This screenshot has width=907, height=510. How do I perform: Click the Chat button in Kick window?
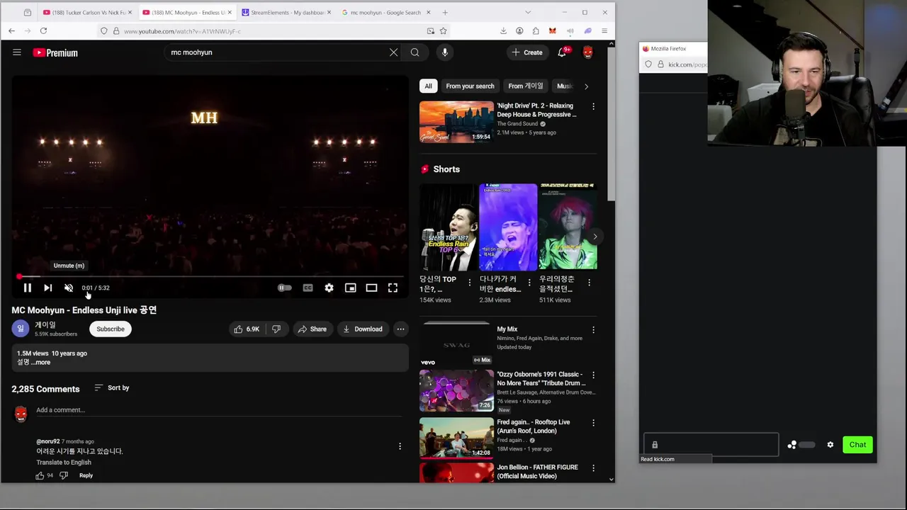coord(857,445)
